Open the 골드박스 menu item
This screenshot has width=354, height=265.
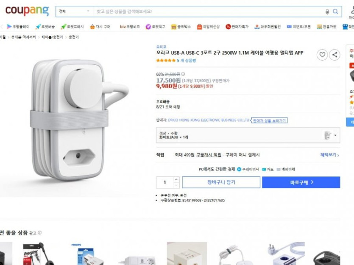tap(181, 27)
